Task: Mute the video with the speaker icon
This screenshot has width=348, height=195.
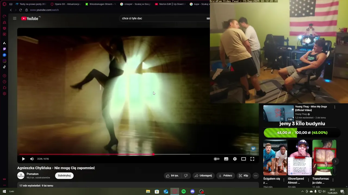Action: pos(32,159)
